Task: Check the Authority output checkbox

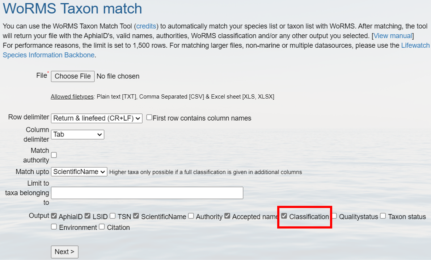Action: [191, 216]
